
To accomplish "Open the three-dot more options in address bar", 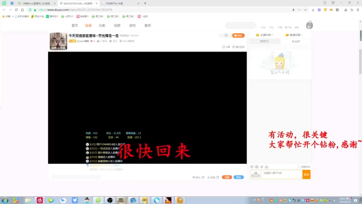I will coord(299,10).
